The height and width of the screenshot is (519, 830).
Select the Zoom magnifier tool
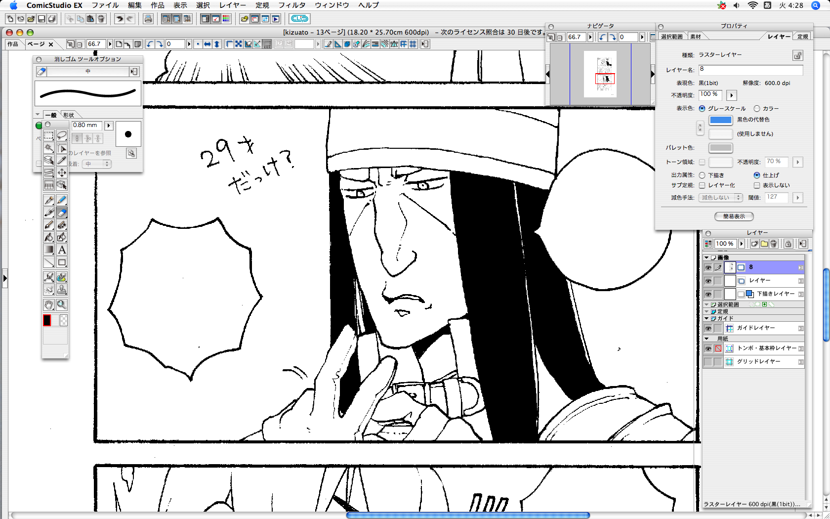point(62,304)
